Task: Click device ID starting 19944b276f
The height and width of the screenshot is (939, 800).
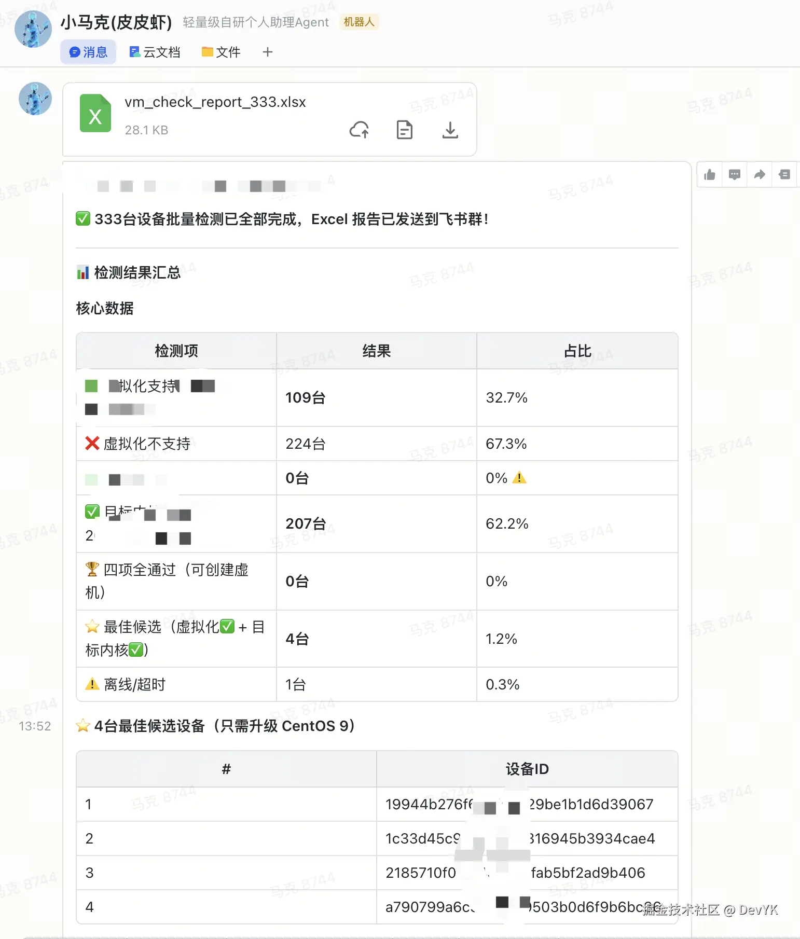Action: (519, 804)
